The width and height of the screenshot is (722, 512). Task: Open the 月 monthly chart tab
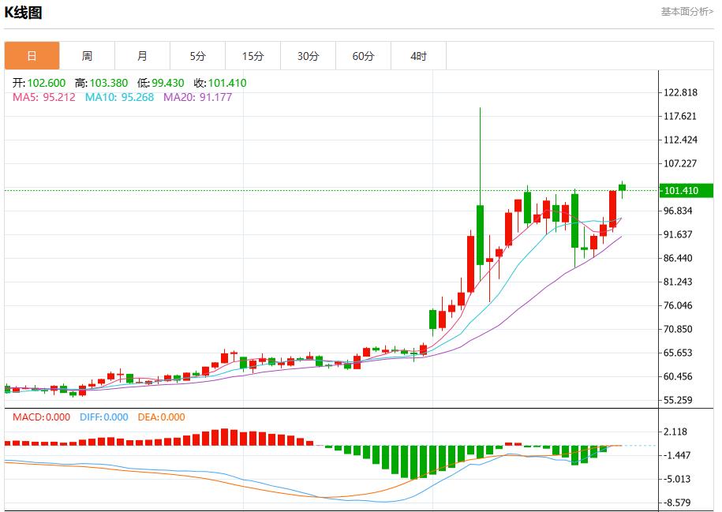[142, 56]
